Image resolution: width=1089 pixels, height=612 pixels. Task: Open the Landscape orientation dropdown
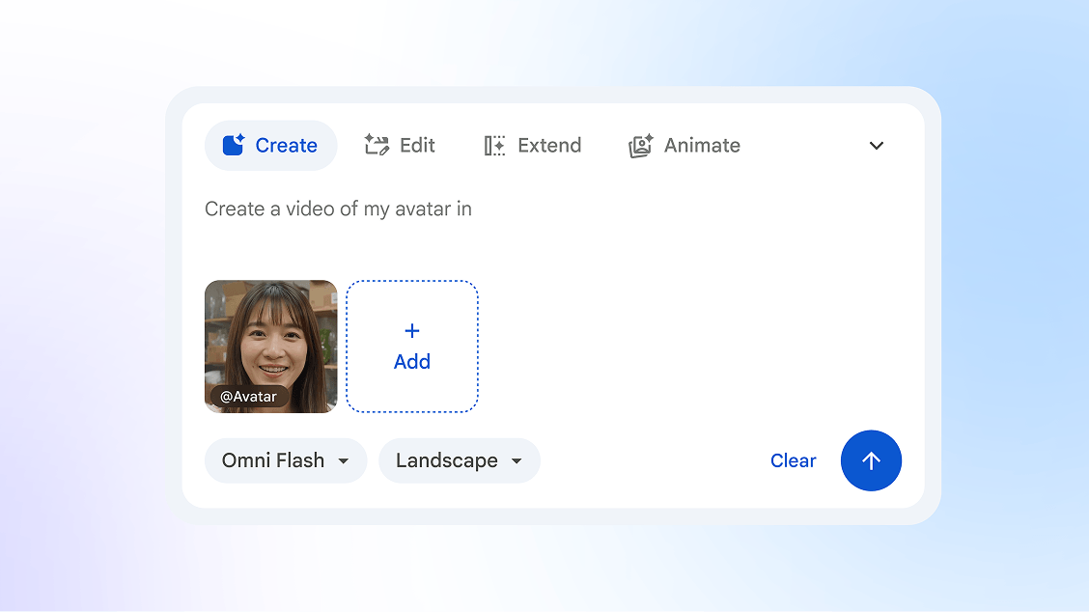460,460
